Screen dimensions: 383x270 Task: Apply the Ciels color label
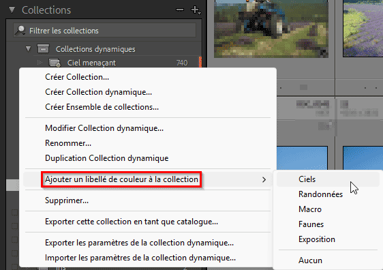307,179
